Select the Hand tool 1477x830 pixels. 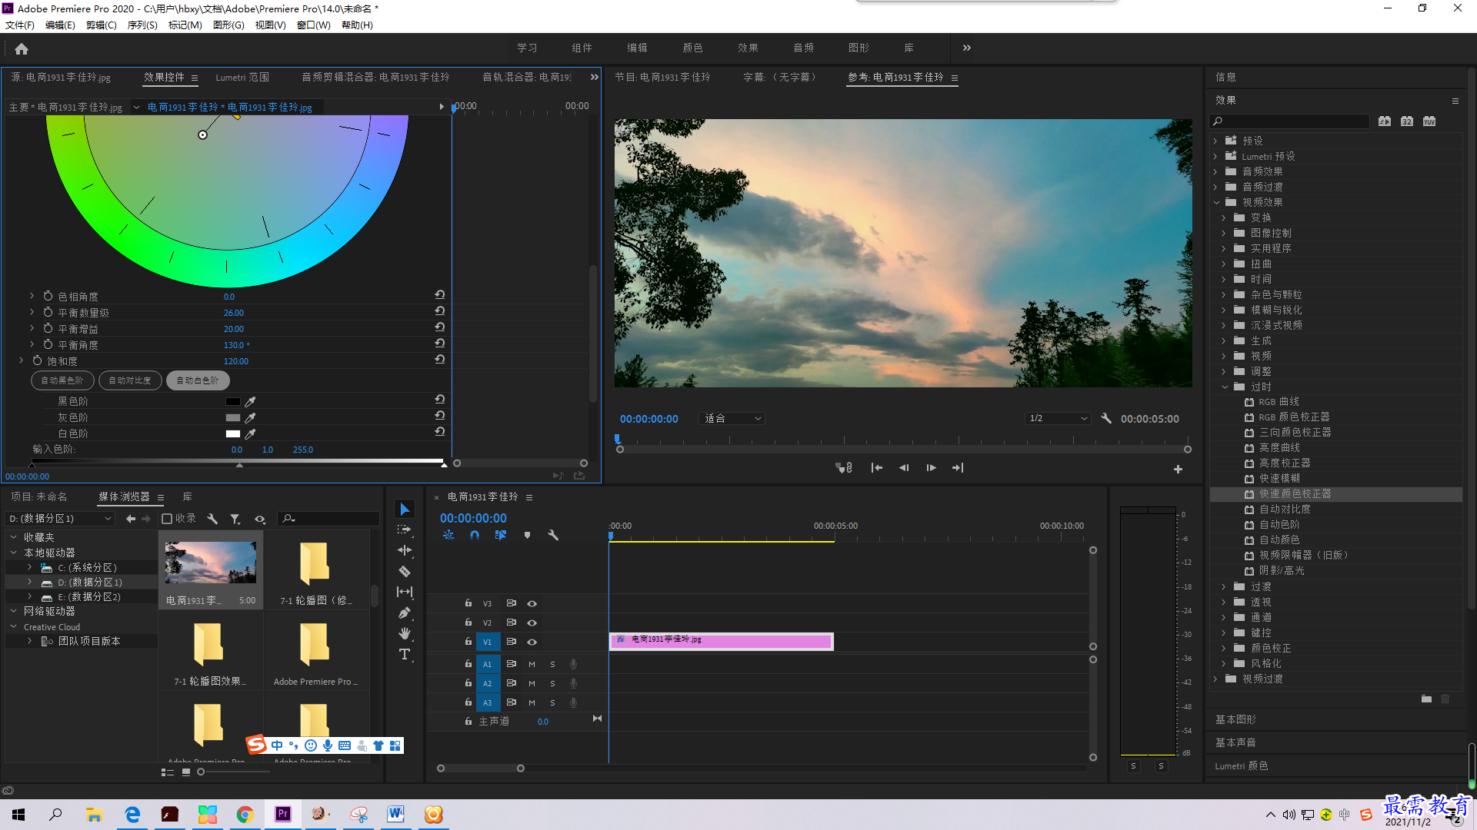(405, 633)
